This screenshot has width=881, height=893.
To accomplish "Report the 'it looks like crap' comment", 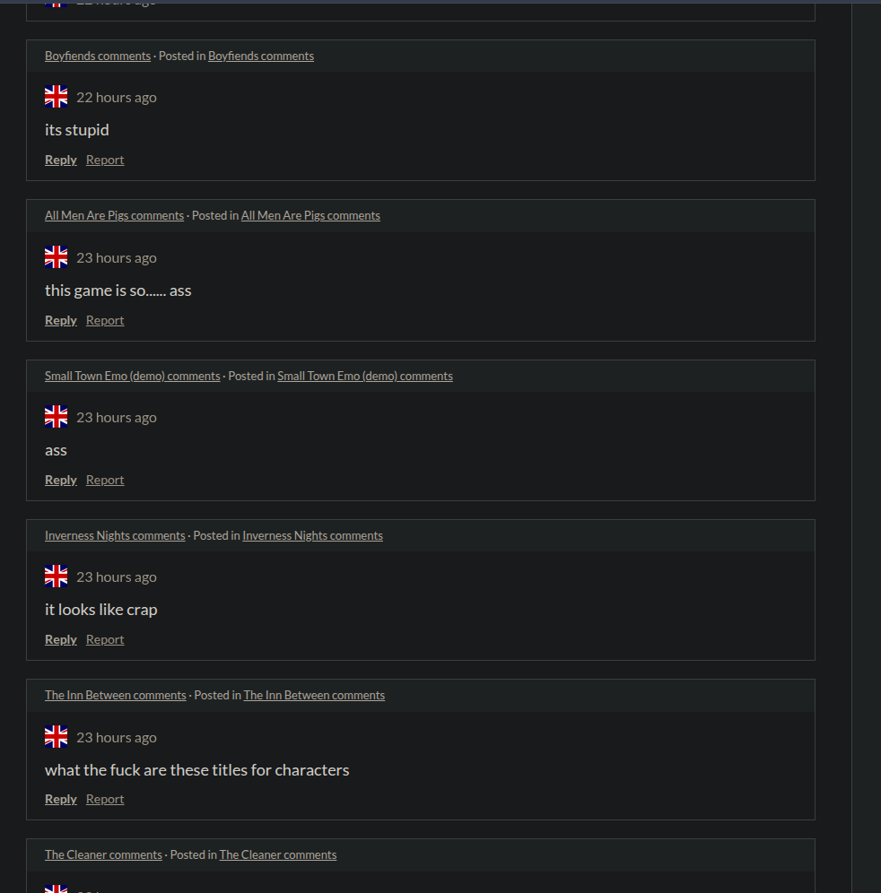I will (x=104, y=638).
